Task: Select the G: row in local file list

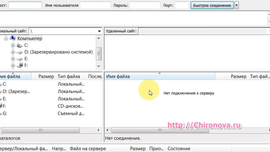Action: coord(51,114)
